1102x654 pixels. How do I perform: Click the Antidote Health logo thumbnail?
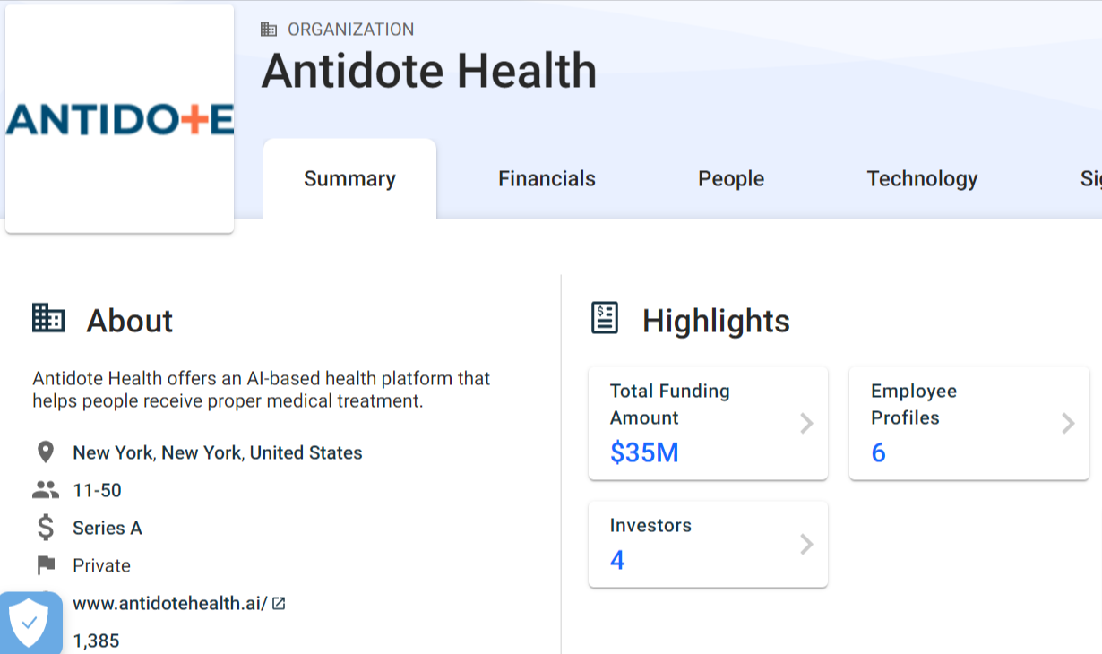click(119, 119)
